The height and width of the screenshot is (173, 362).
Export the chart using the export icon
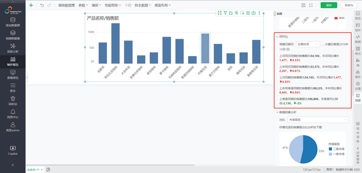[x=254, y=13]
